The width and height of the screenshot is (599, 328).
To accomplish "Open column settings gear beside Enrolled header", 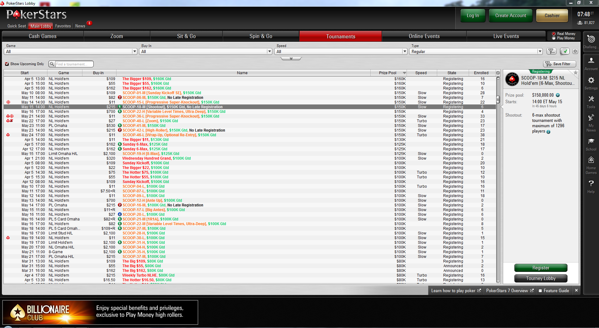I will [x=498, y=73].
